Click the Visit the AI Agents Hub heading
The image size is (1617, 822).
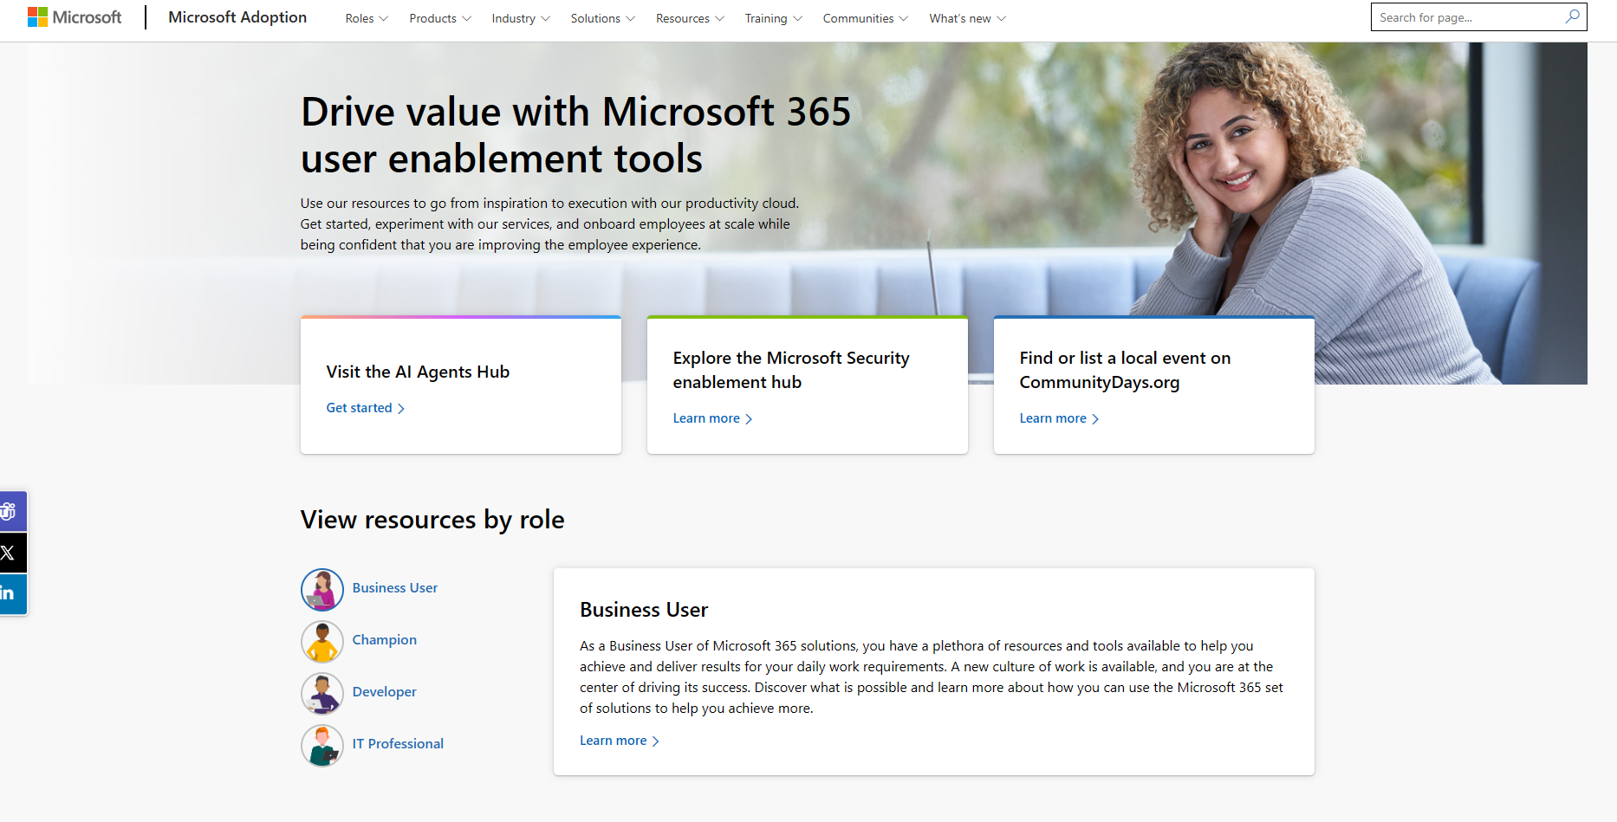pos(418,372)
